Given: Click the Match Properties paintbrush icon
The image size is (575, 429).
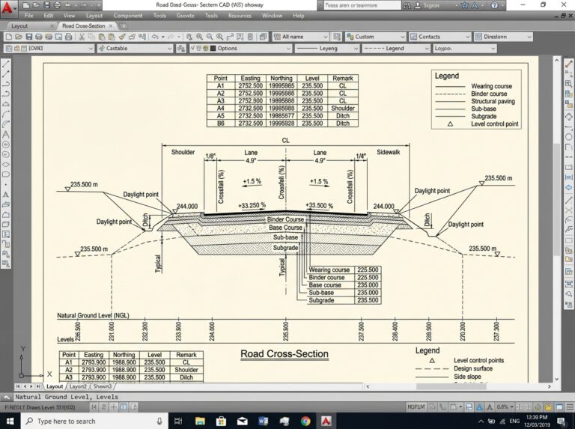Looking at the screenshot, I should (x=122, y=37).
